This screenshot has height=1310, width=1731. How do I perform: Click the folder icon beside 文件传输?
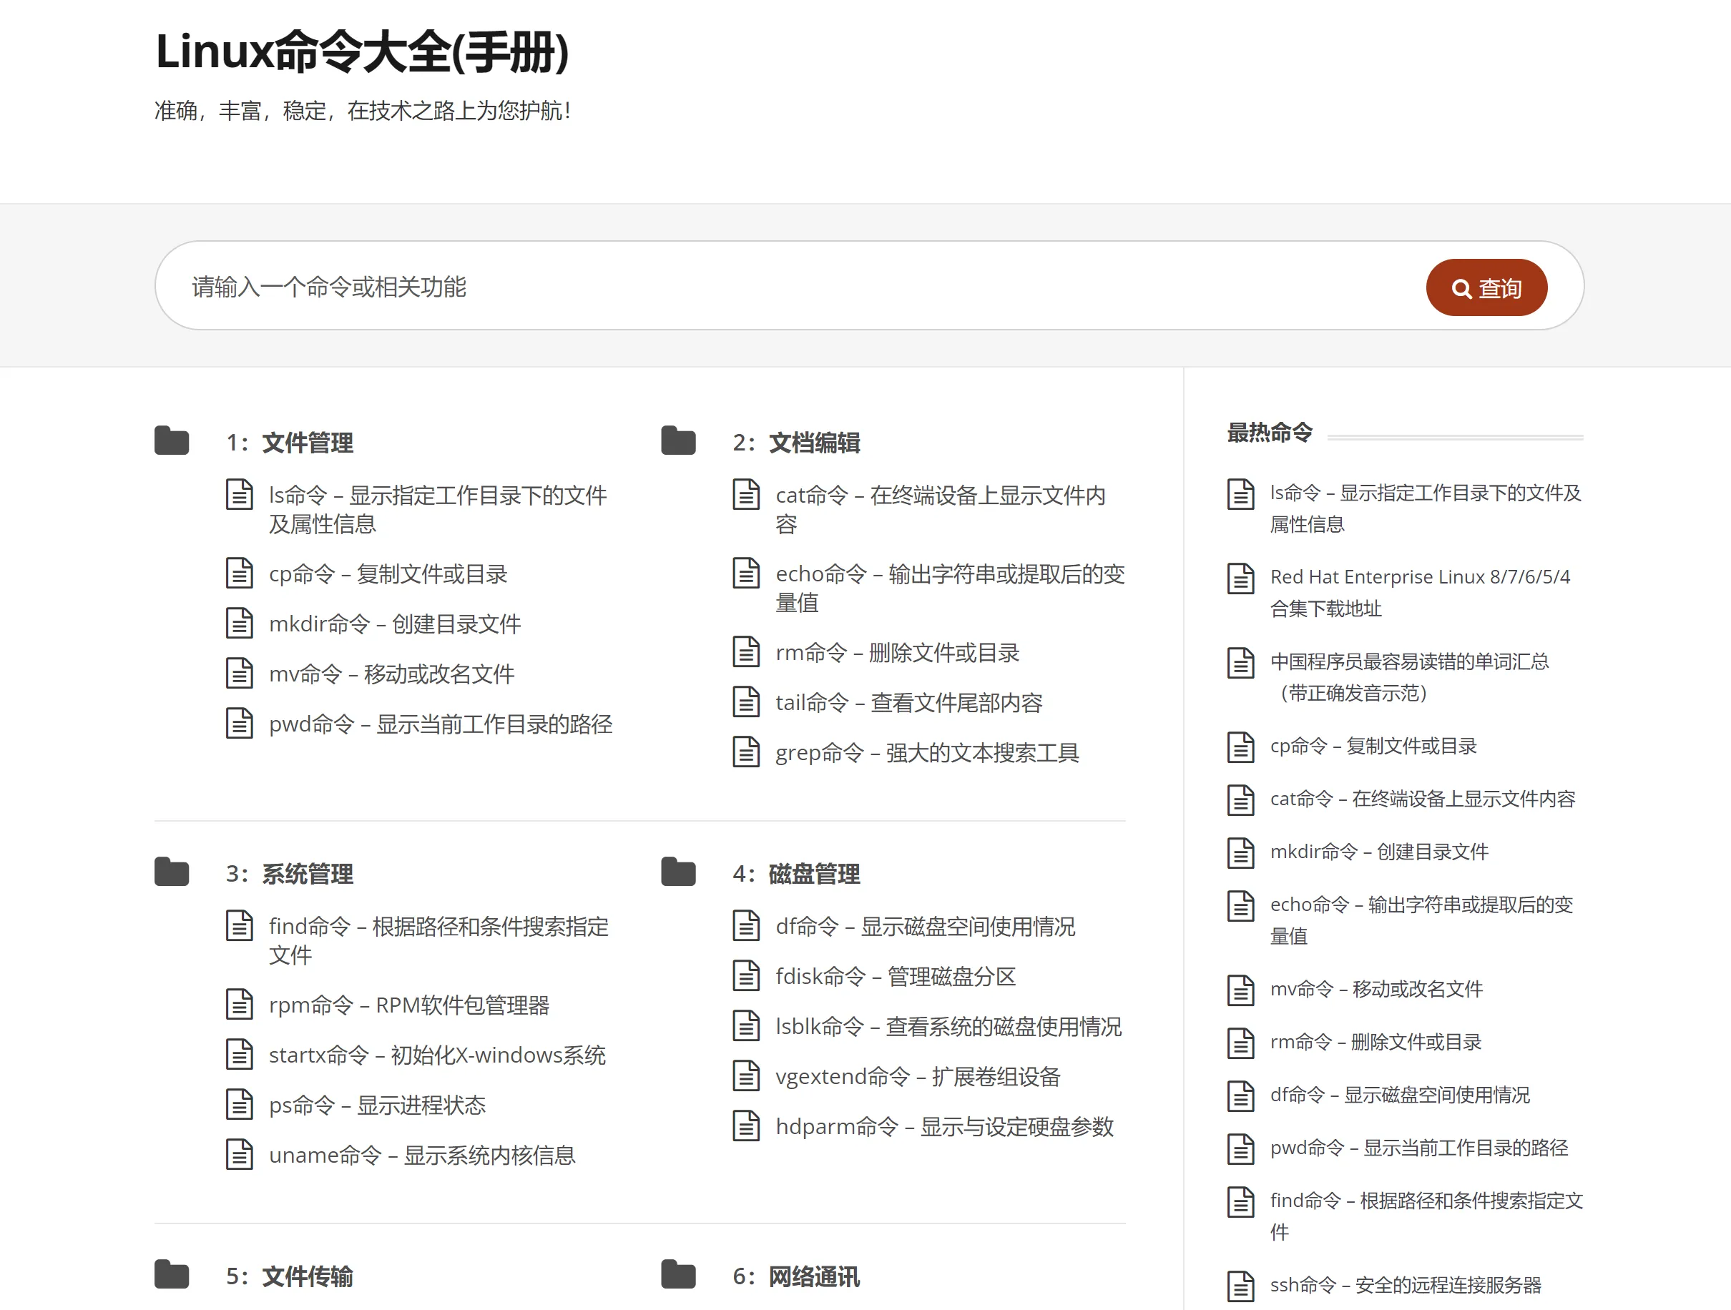point(172,1275)
